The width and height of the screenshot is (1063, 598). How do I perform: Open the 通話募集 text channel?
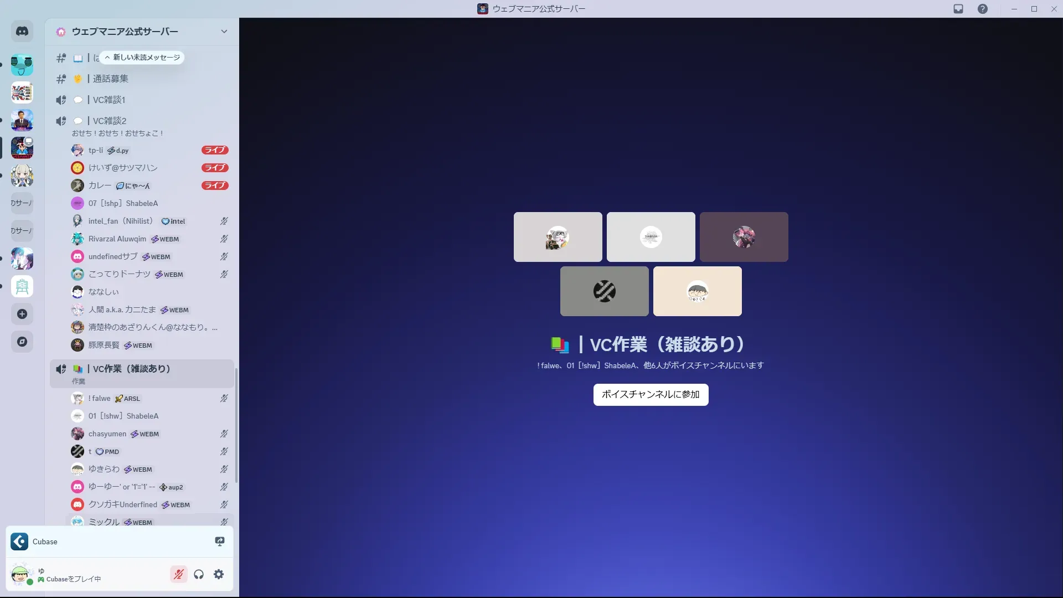pos(111,79)
